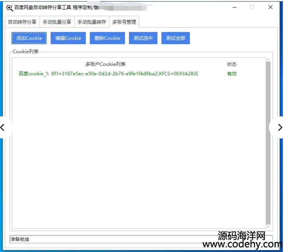This screenshot has height=252, width=284.
Task: Click the vertical scrollbar thumb of cookie list
Action: (x=268, y=143)
